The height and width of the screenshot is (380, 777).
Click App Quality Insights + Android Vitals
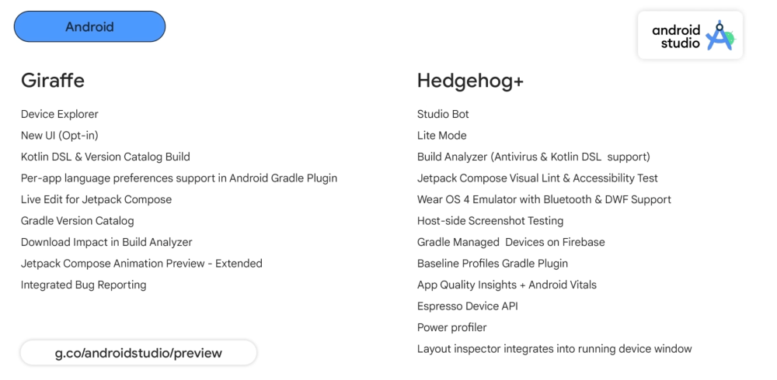tap(507, 285)
